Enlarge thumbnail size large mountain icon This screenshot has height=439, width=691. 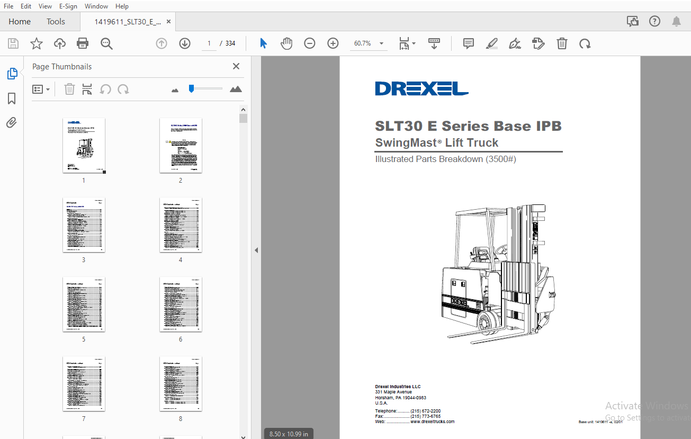[236, 89]
